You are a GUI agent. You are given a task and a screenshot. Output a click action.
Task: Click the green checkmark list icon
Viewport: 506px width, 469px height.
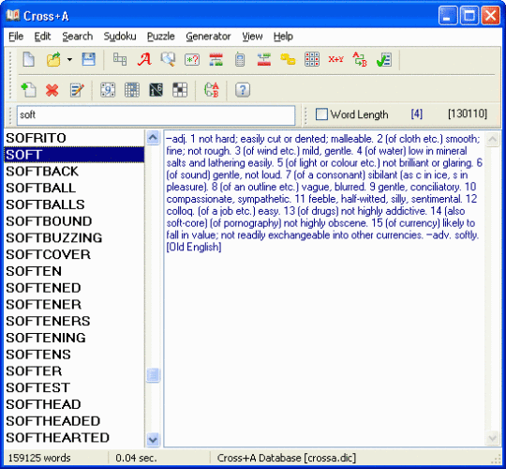(x=384, y=60)
